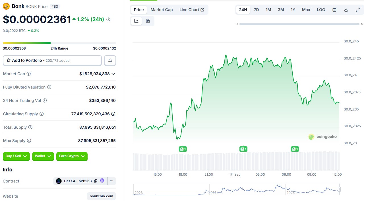Switch to the Market Cap tab
The width and height of the screenshot is (368, 201).
pos(162,10)
